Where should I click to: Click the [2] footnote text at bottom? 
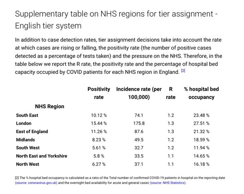click(120, 180)
